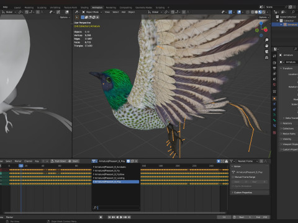Click the zoom magnifier navigation gizmo

pyautogui.click(x=266, y=40)
